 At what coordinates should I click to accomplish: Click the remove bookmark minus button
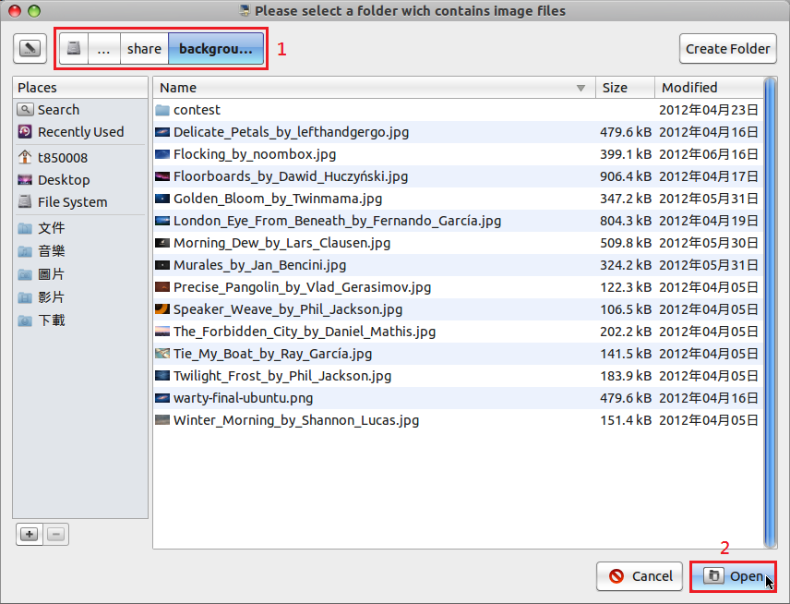pyautogui.click(x=55, y=534)
